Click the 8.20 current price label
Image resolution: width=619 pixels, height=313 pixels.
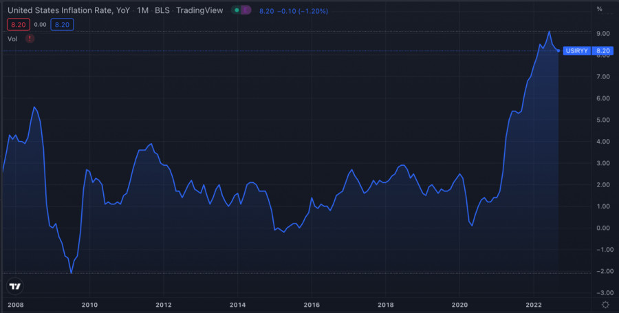(x=602, y=50)
